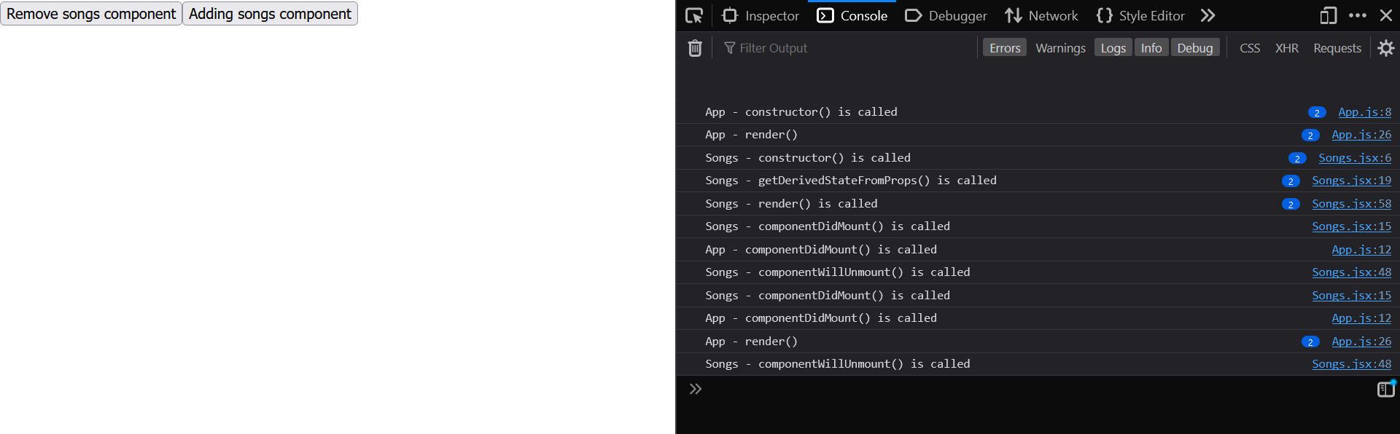1400x434 pixels.
Task: Toggle the Logs filter
Action: coord(1113,48)
